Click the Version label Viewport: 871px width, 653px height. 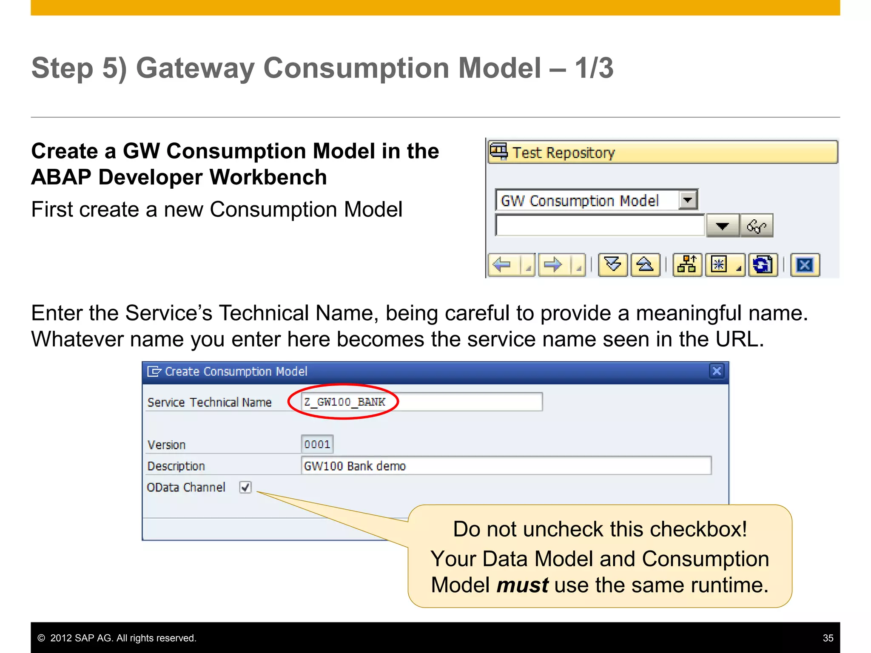point(166,445)
